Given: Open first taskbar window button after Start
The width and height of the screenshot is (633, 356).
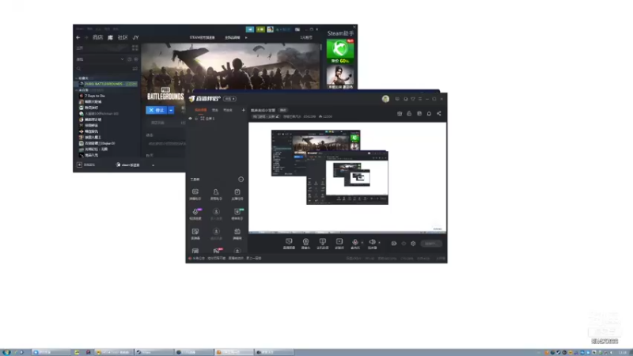Looking at the screenshot, I should (x=51, y=352).
